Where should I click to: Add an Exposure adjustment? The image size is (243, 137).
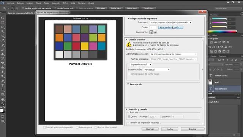click(224, 42)
